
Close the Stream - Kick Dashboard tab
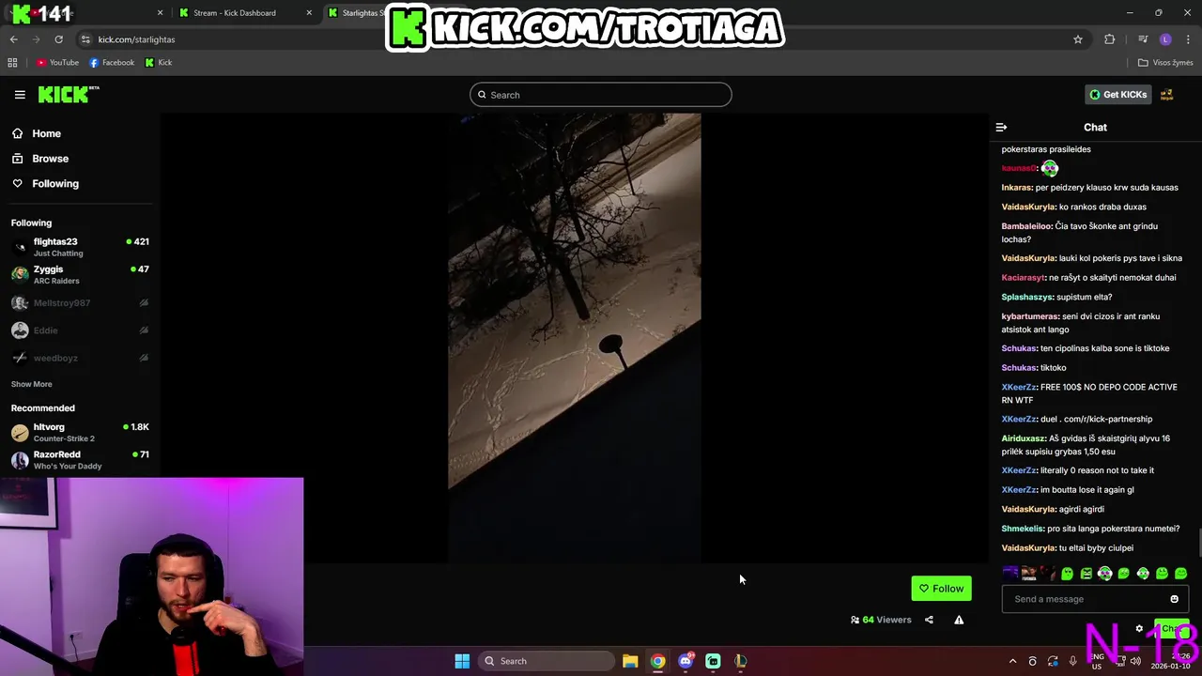pyautogui.click(x=309, y=13)
